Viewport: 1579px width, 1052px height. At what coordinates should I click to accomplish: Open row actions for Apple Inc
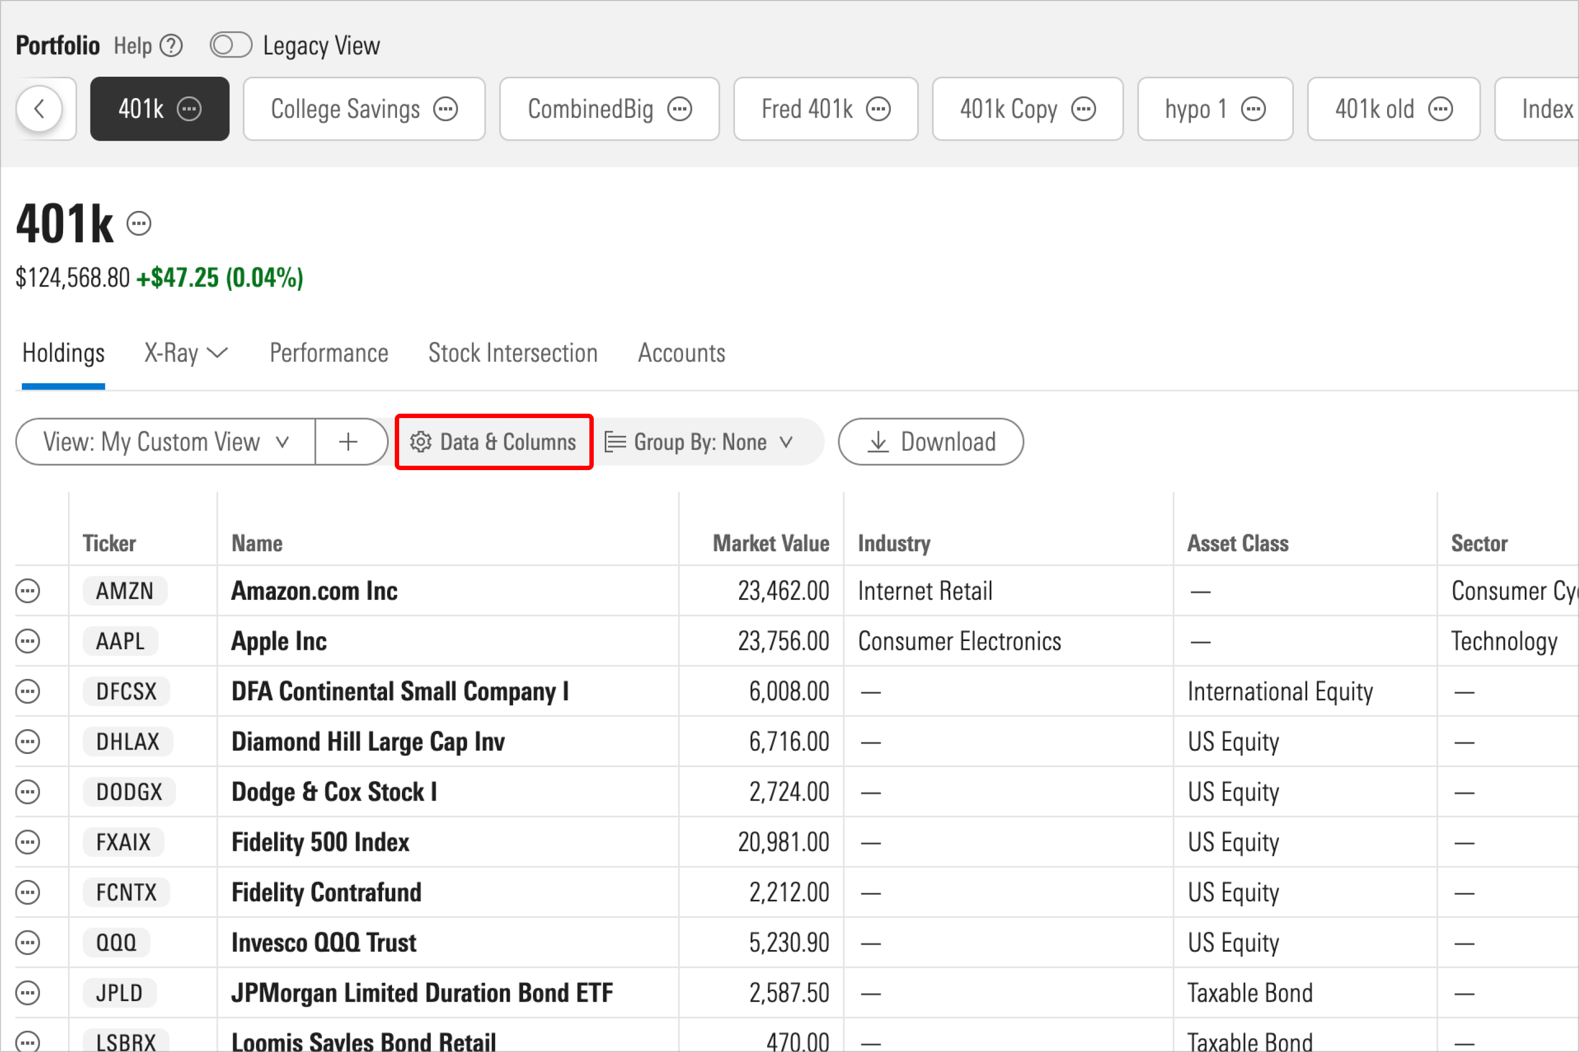click(27, 642)
